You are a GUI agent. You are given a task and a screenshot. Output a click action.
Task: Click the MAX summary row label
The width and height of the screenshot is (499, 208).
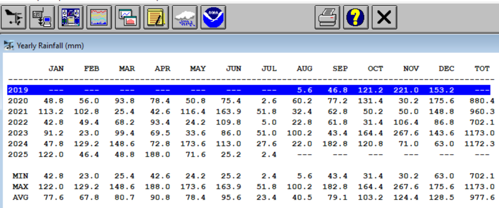(x=20, y=187)
